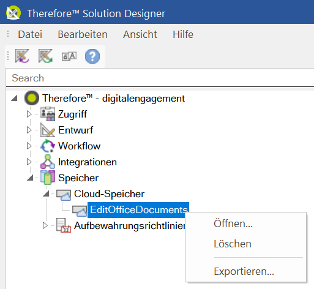Open help via blue question mark icon
314x289 pixels.
[92, 56]
